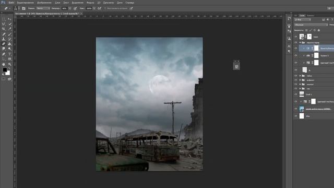The width and height of the screenshot is (334, 188).
Task: Open the collapsed History panel icon
Action: (289, 18)
